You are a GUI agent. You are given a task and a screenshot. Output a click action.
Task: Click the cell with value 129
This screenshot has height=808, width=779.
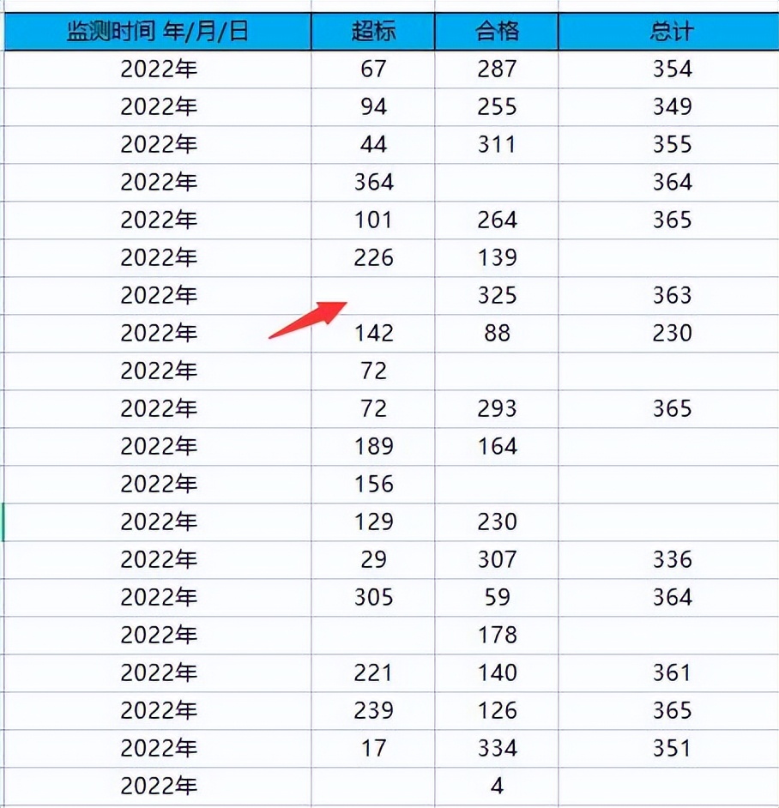point(373,522)
